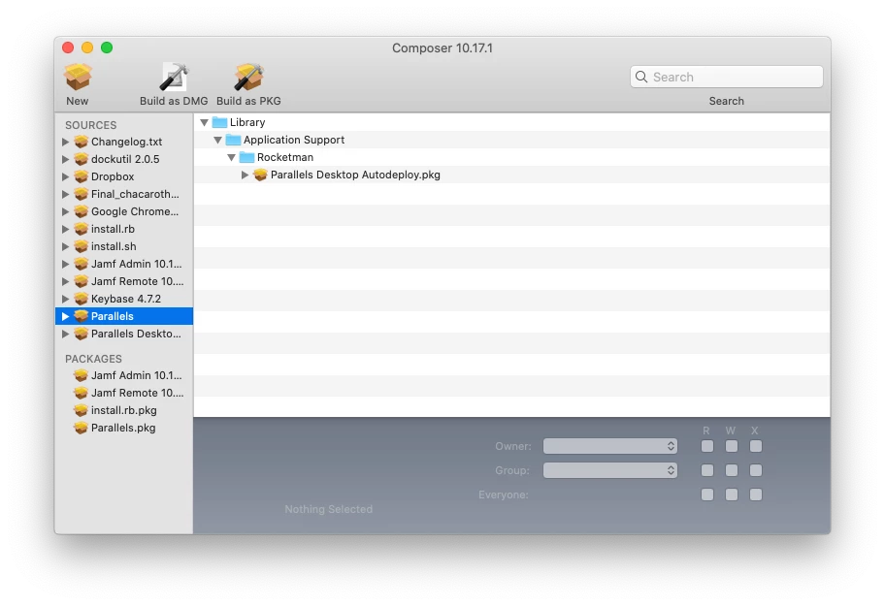This screenshot has width=885, height=606.
Task: Select 'Jamf Admin 10.1...' in Sources
Action: click(137, 264)
